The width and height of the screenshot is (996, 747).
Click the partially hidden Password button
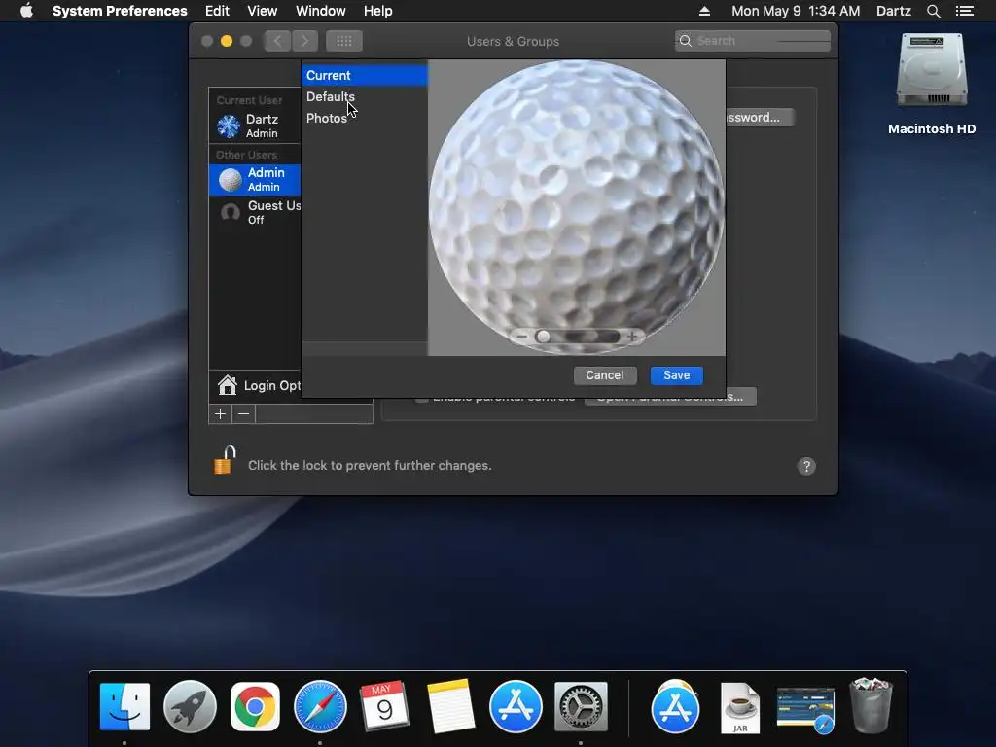click(x=759, y=118)
